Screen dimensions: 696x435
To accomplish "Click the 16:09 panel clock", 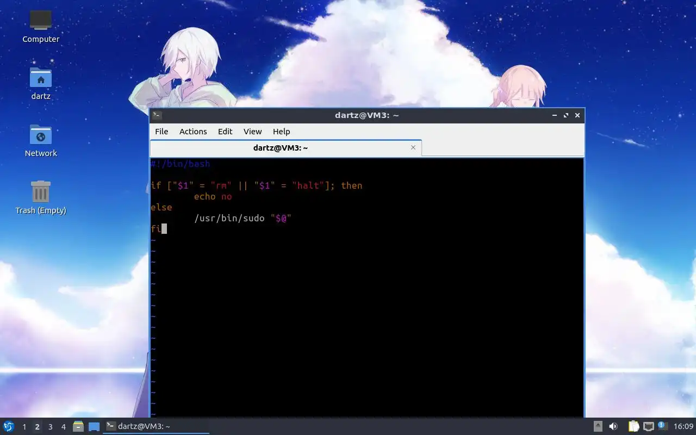I will (683, 426).
